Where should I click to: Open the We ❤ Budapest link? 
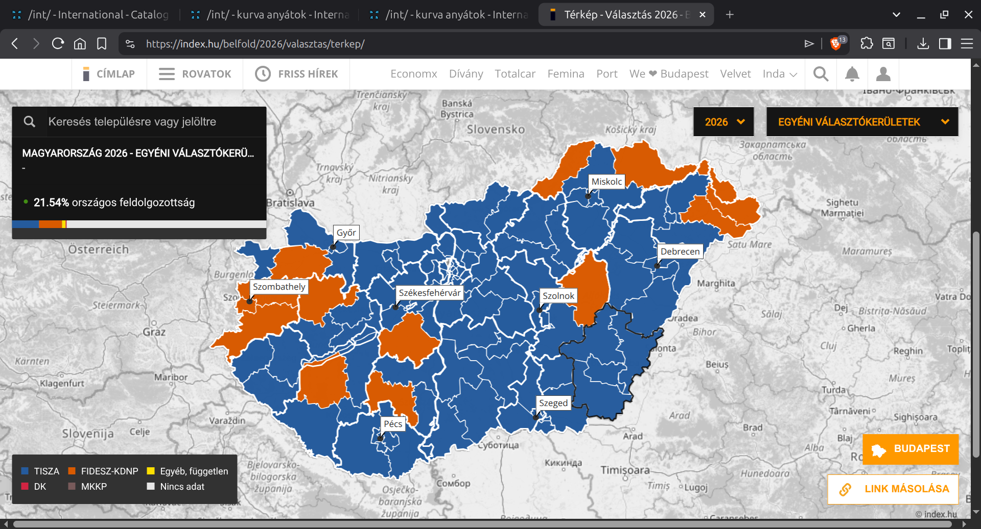pos(669,74)
